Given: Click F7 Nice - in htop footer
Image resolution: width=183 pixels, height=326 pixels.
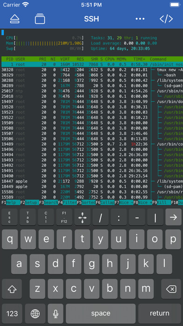Looking at the screenshot, I should [x=124, y=202].
